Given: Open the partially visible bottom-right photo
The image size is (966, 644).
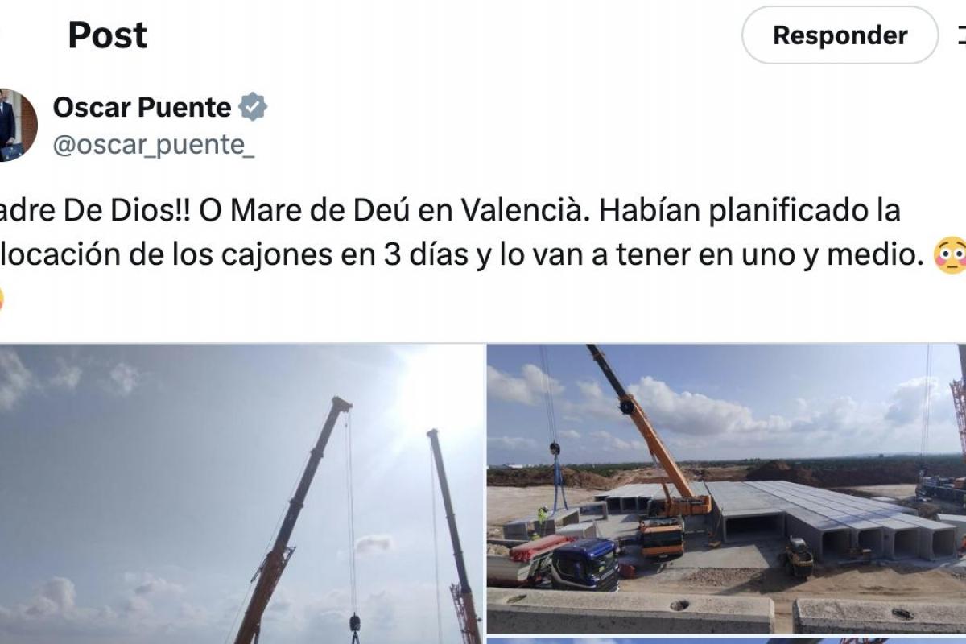Looking at the screenshot, I should pyautogui.click(x=726, y=641).
